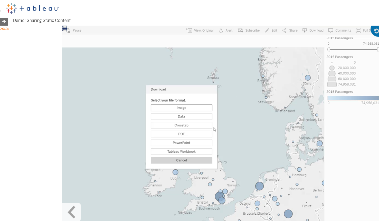Select 40,000,000 size legend entry
Viewport: 379px width, 221px height.
342,73
